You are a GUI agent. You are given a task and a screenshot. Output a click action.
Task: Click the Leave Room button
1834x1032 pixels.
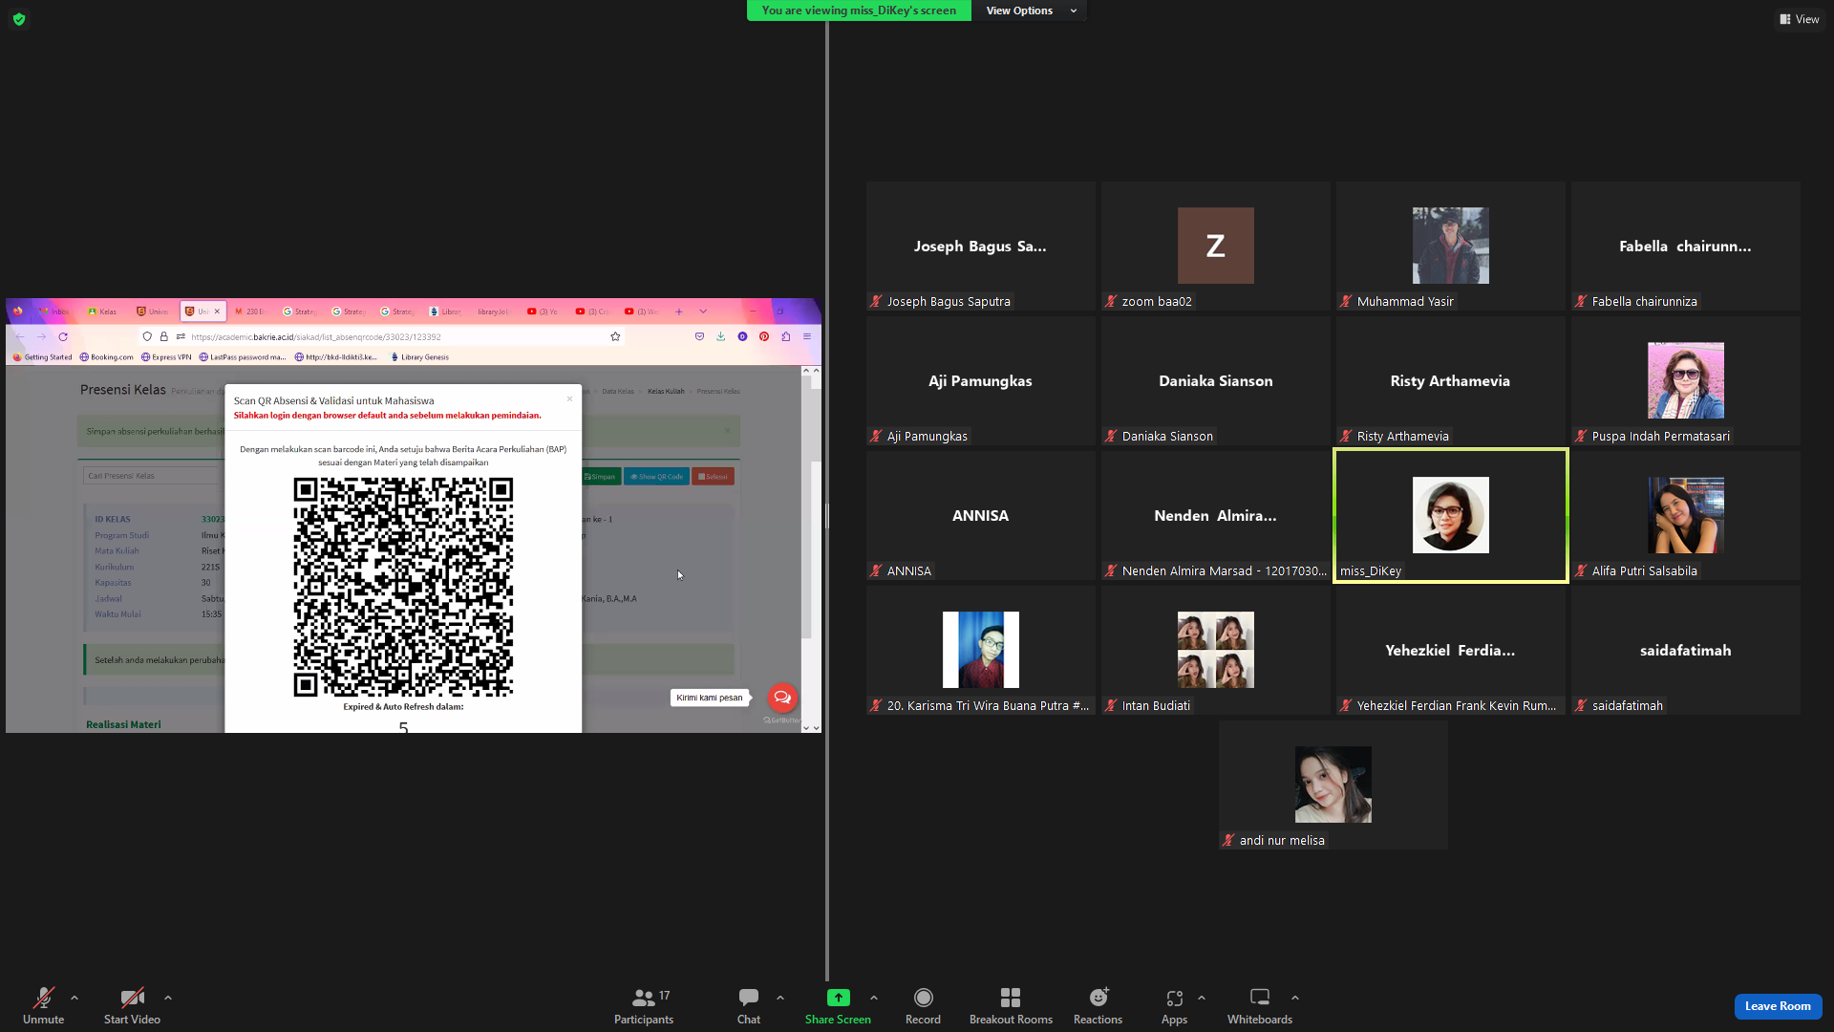[x=1778, y=1006]
